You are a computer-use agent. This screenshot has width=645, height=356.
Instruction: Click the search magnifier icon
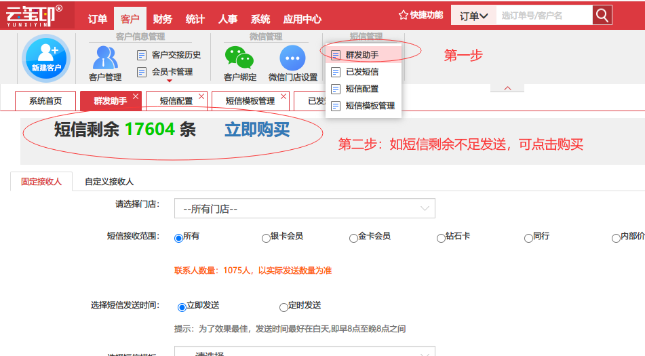pyautogui.click(x=602, y=15)
